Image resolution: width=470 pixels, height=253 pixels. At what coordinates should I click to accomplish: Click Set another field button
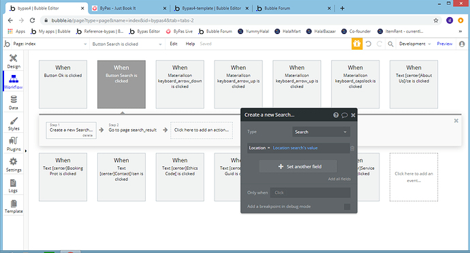click(298, 166)
